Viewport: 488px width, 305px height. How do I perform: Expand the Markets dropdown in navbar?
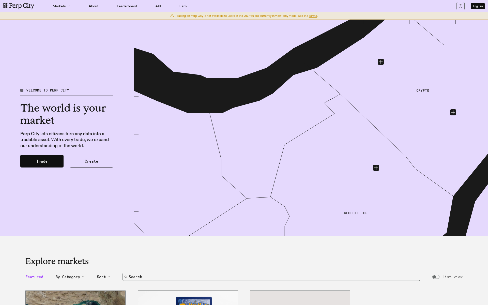point(61,6)
